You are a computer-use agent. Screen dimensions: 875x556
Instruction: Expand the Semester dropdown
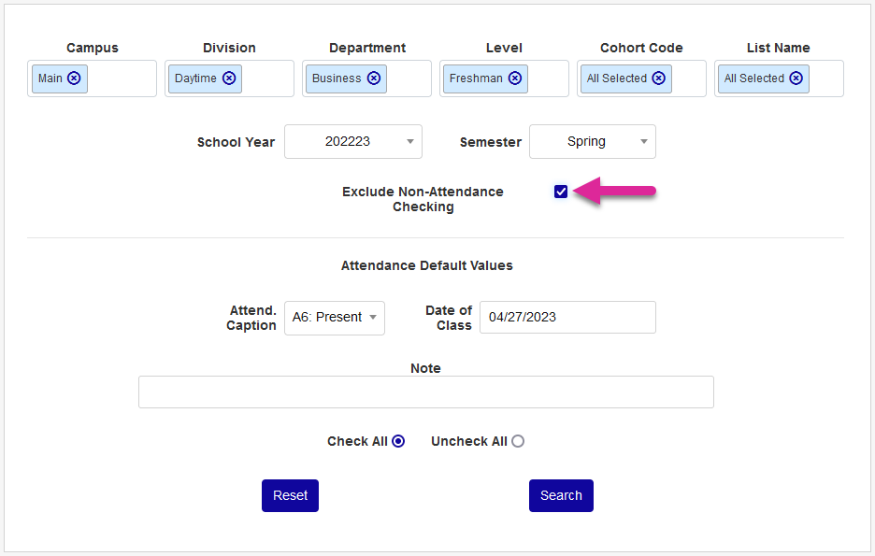click(x=593, y=142)
